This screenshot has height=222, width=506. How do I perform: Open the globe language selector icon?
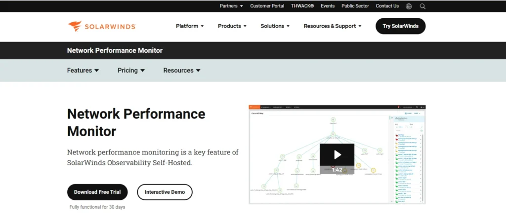[x=409, y=6]
